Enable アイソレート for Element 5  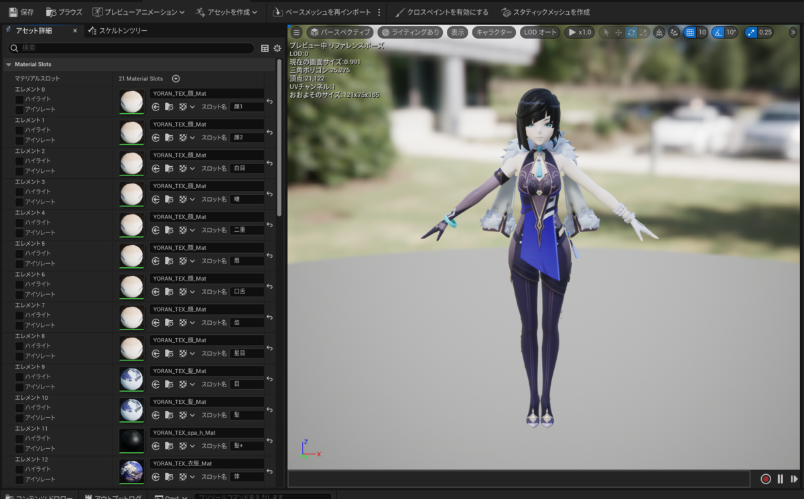(19, 263)
